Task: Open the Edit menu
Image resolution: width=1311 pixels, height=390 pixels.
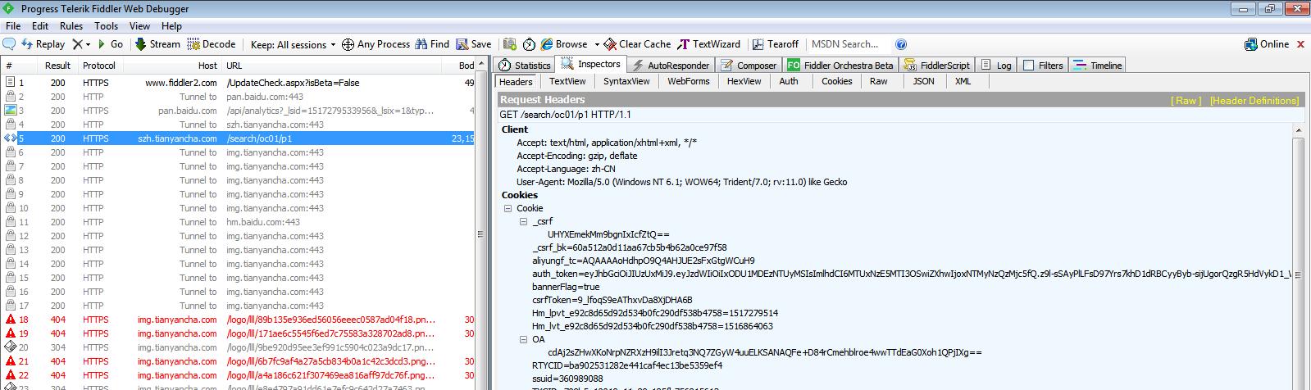Action: pos(40,26)
